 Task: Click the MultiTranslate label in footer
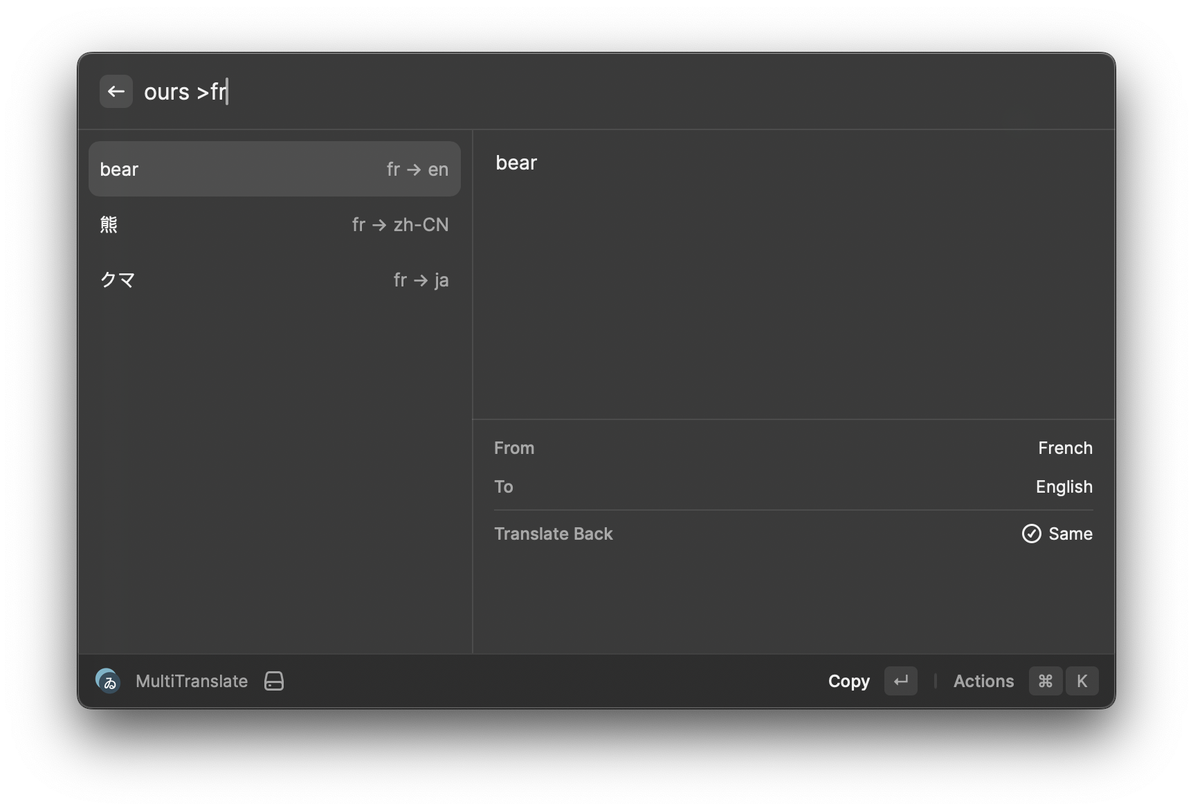tap(192, 681)
